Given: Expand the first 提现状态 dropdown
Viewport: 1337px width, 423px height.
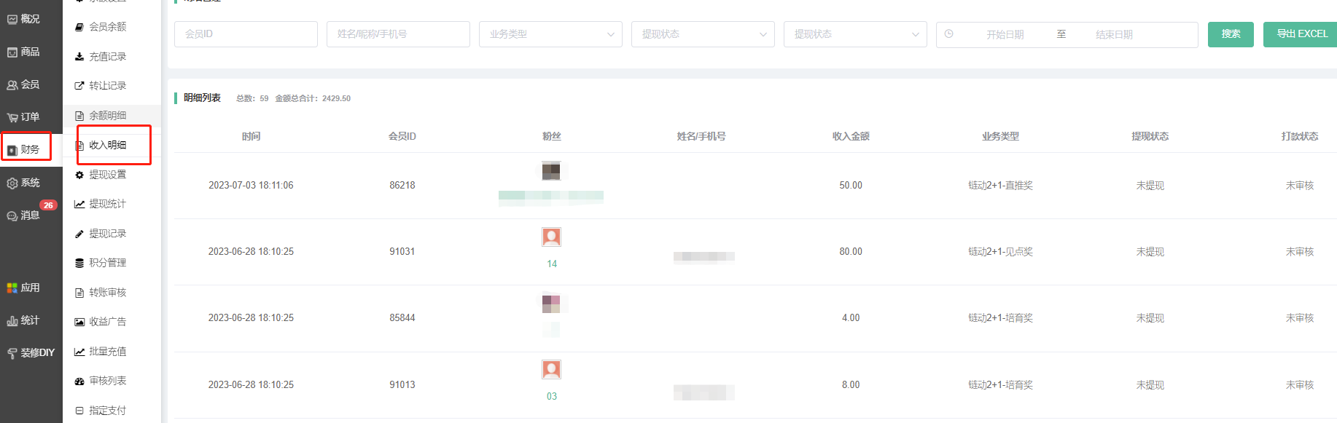Looking at the screenshot, I should click(x=703, y=34).
